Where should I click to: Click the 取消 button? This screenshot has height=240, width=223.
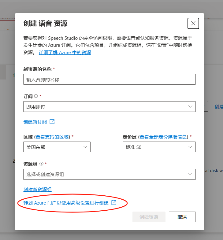pyautogui.click(x=182, y=217)
